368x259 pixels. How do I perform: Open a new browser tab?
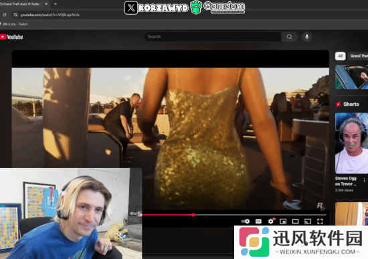click(x=56, y=4)
